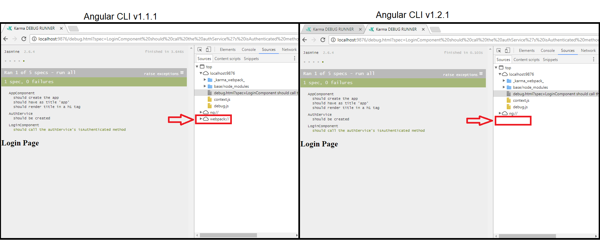Open debug.js file in right Sources tree
This screenshot has width=600, height=240.
pyautogui.click(x=520, y=107)
